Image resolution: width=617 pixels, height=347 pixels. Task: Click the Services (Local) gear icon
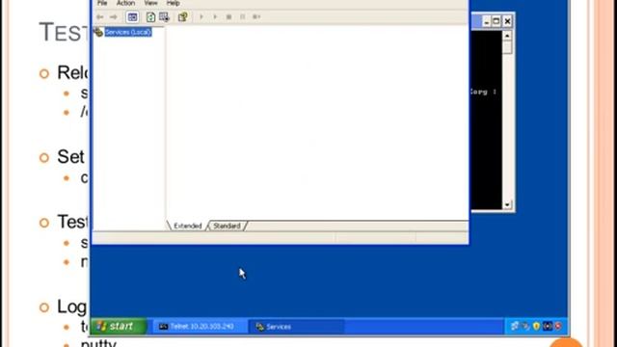tap(98, 32)
